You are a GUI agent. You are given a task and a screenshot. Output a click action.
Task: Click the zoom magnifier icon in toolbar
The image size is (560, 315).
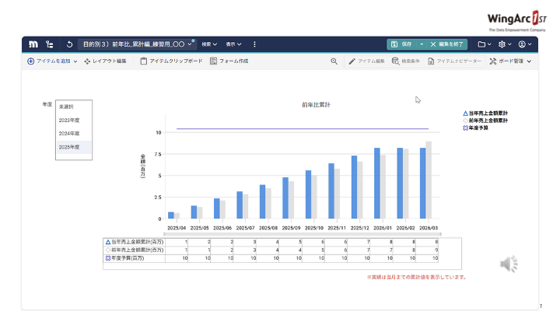[334, 61]
